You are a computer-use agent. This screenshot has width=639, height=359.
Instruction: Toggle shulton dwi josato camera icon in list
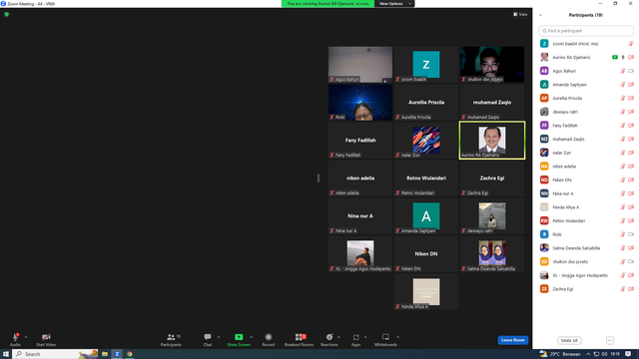tap(631, 261)
